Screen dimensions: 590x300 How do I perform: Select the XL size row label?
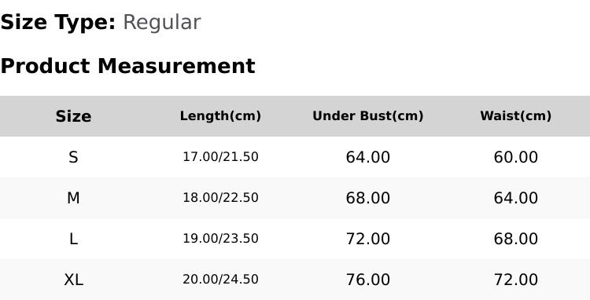73,280
